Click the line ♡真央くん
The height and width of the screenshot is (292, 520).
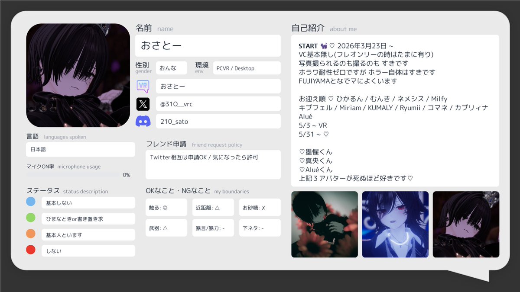pos(315,160)
